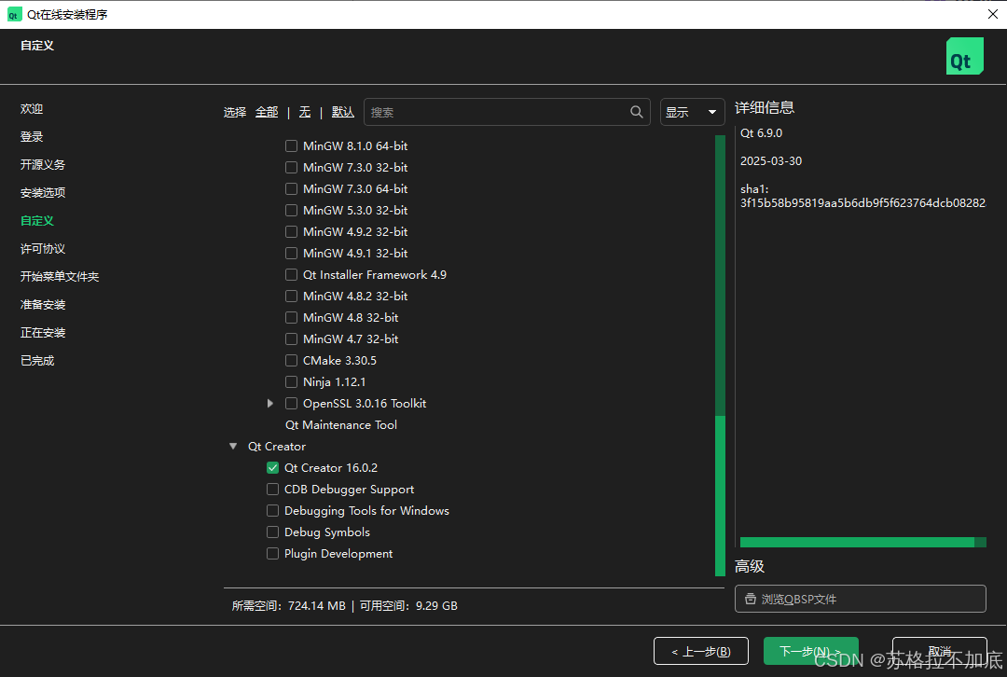
Task: Collapse the Qt Creator tree group
Action: [x=233, y=447]
